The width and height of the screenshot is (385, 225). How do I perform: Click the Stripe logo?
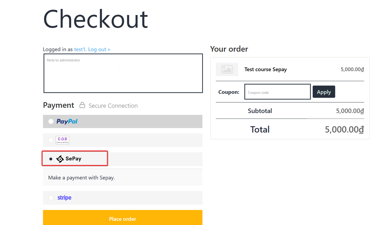click(64, 198)
